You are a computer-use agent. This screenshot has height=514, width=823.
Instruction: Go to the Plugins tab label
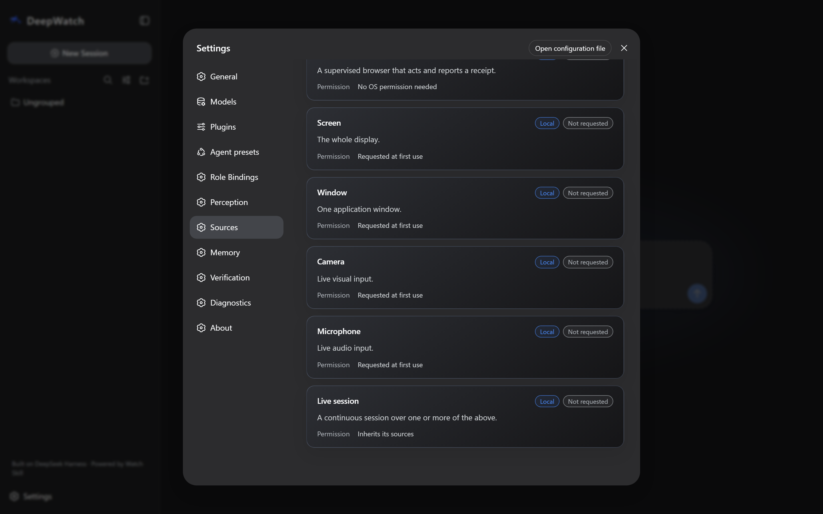[x=223, y=127]
